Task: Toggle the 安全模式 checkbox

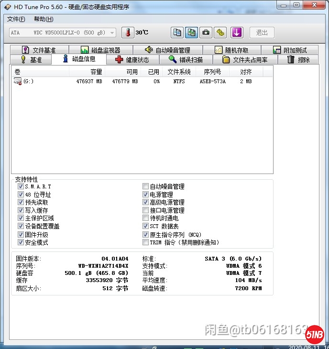Action: tap(21, 242)
